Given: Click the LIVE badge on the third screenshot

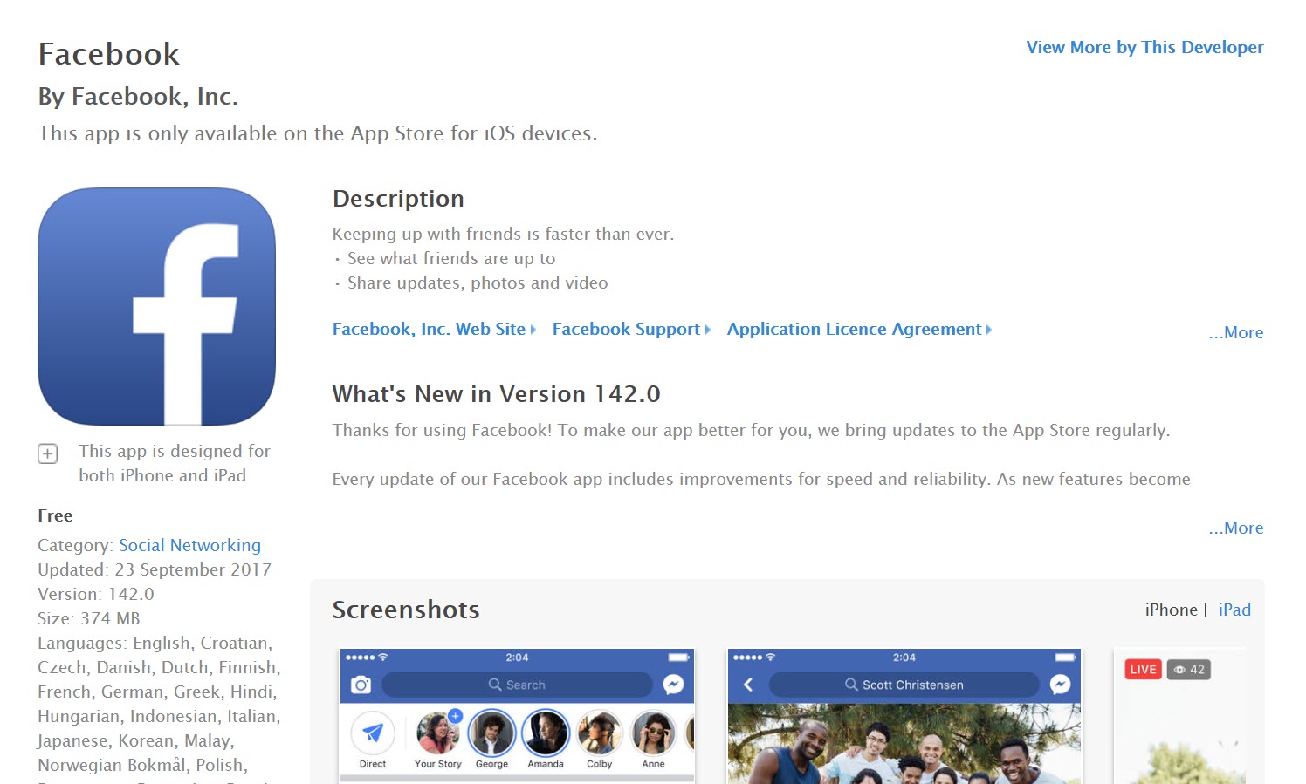Looking at the screenshot, I should [1142, 669].
